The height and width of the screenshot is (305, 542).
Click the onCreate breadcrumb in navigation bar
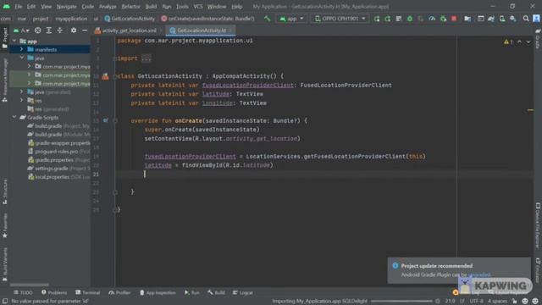point(207,19)
